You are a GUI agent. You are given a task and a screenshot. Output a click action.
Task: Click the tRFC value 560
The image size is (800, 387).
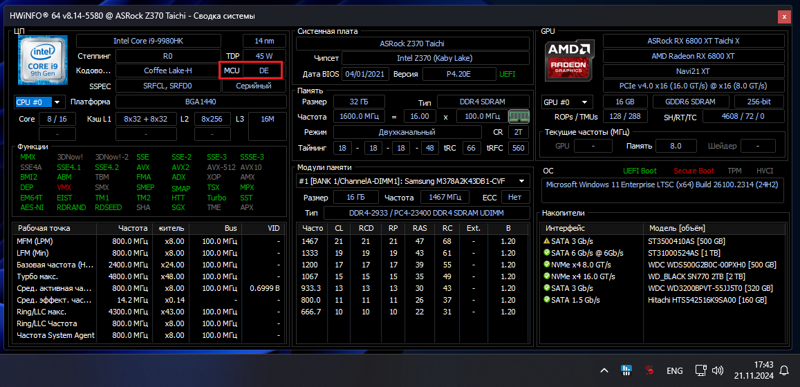519,148
